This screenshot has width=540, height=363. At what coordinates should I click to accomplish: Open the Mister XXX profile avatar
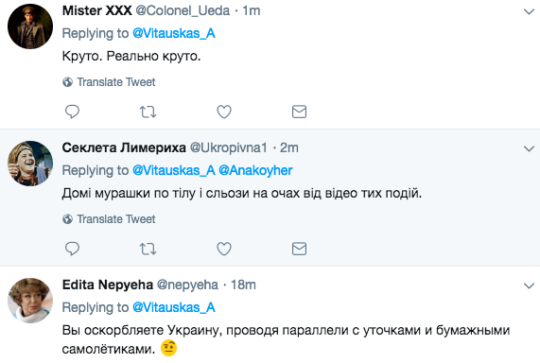click(x=30, y=26)
